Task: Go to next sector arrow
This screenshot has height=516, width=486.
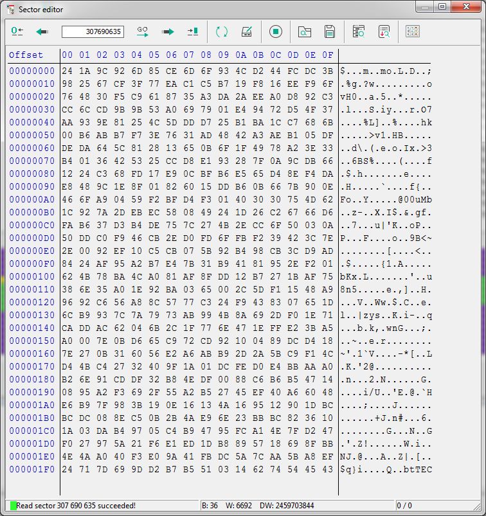Action: click(168, 31)
